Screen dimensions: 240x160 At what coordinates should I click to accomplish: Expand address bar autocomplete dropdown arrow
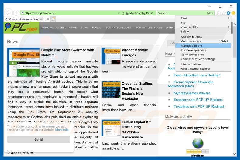tap(119, 13)
